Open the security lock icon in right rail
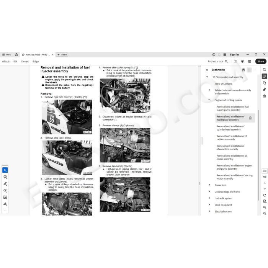Screen dimensions: 268x268 pos(265,96)
